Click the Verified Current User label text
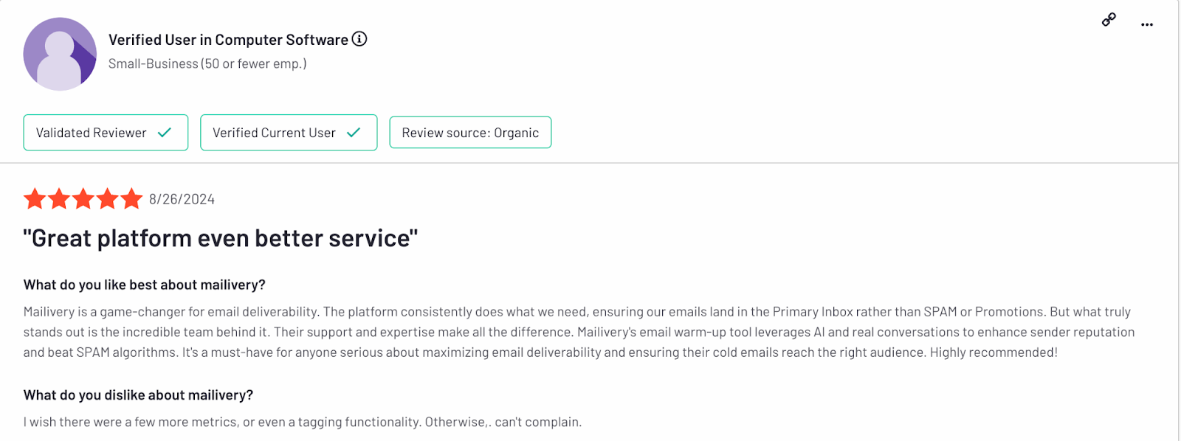1181x441 pixels. tap(274, 133)
